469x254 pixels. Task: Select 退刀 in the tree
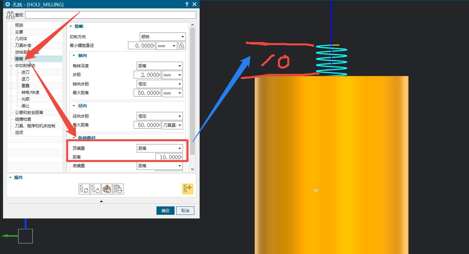(25, 79)
